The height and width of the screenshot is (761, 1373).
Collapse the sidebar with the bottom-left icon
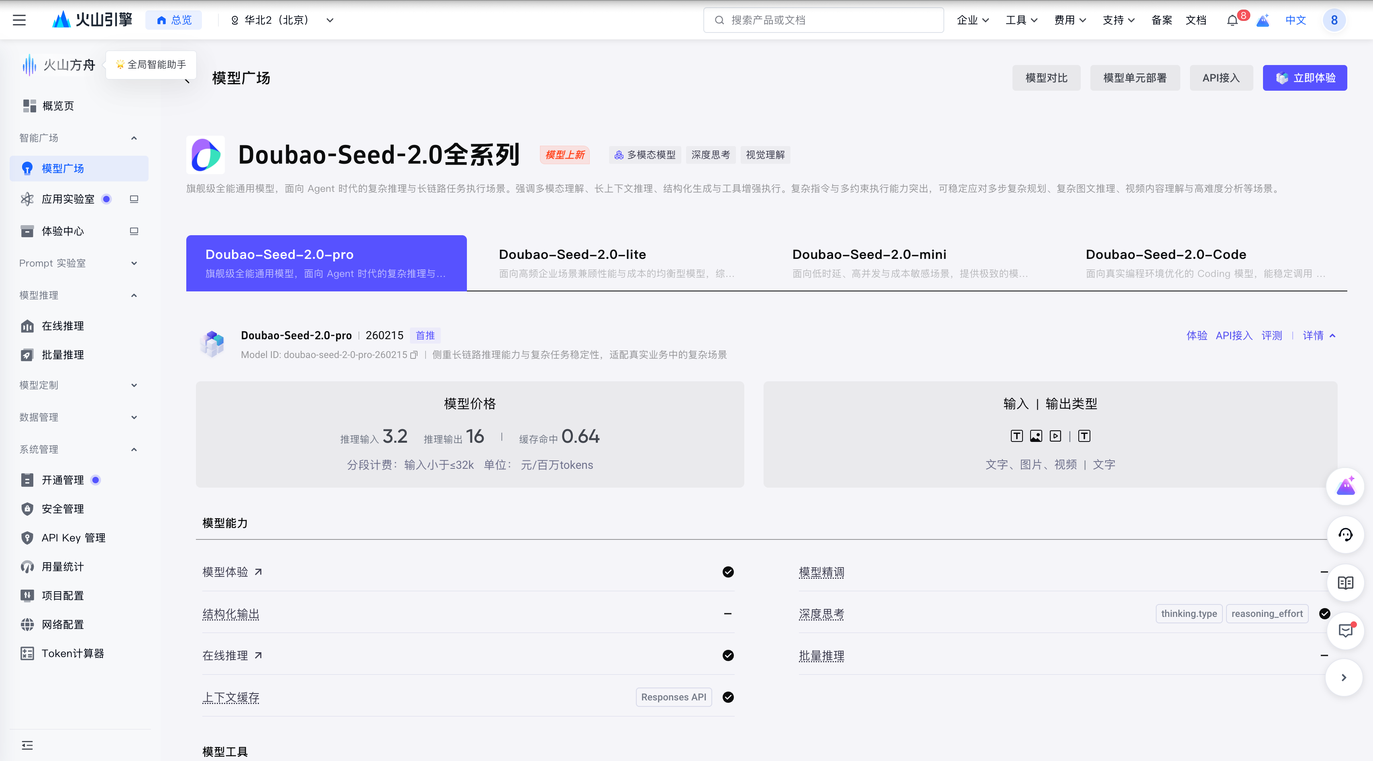(x=27, y=745)
